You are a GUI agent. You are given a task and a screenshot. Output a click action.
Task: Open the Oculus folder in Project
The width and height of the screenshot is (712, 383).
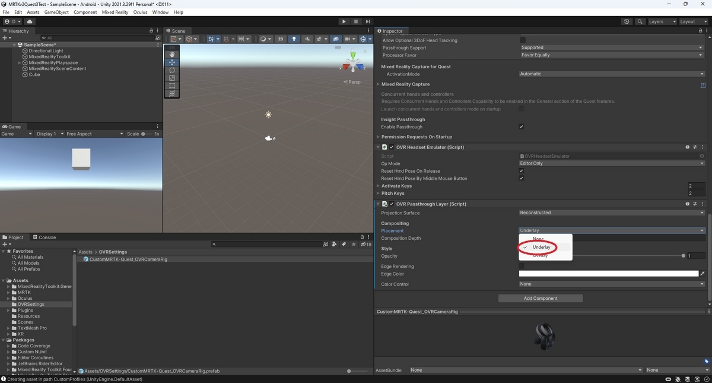coord(25,298)
